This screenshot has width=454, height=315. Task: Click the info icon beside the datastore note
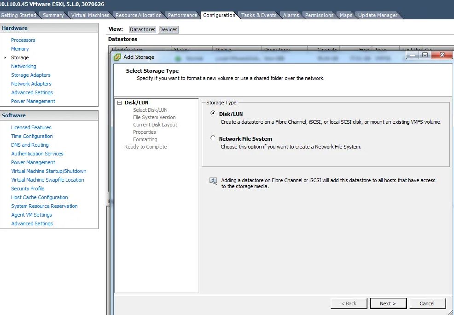(213, 181)
